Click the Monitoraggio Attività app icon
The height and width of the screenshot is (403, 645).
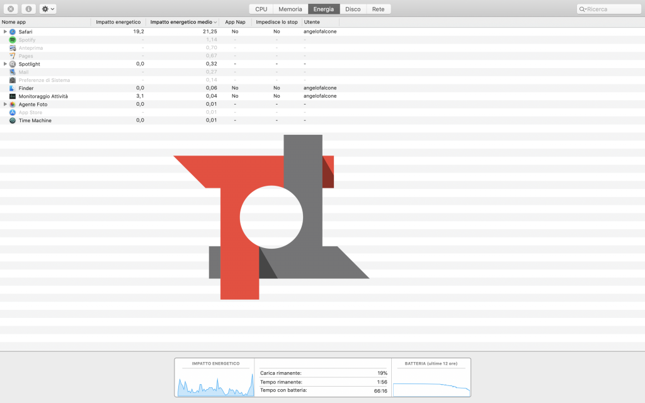[x=13, y=96]
